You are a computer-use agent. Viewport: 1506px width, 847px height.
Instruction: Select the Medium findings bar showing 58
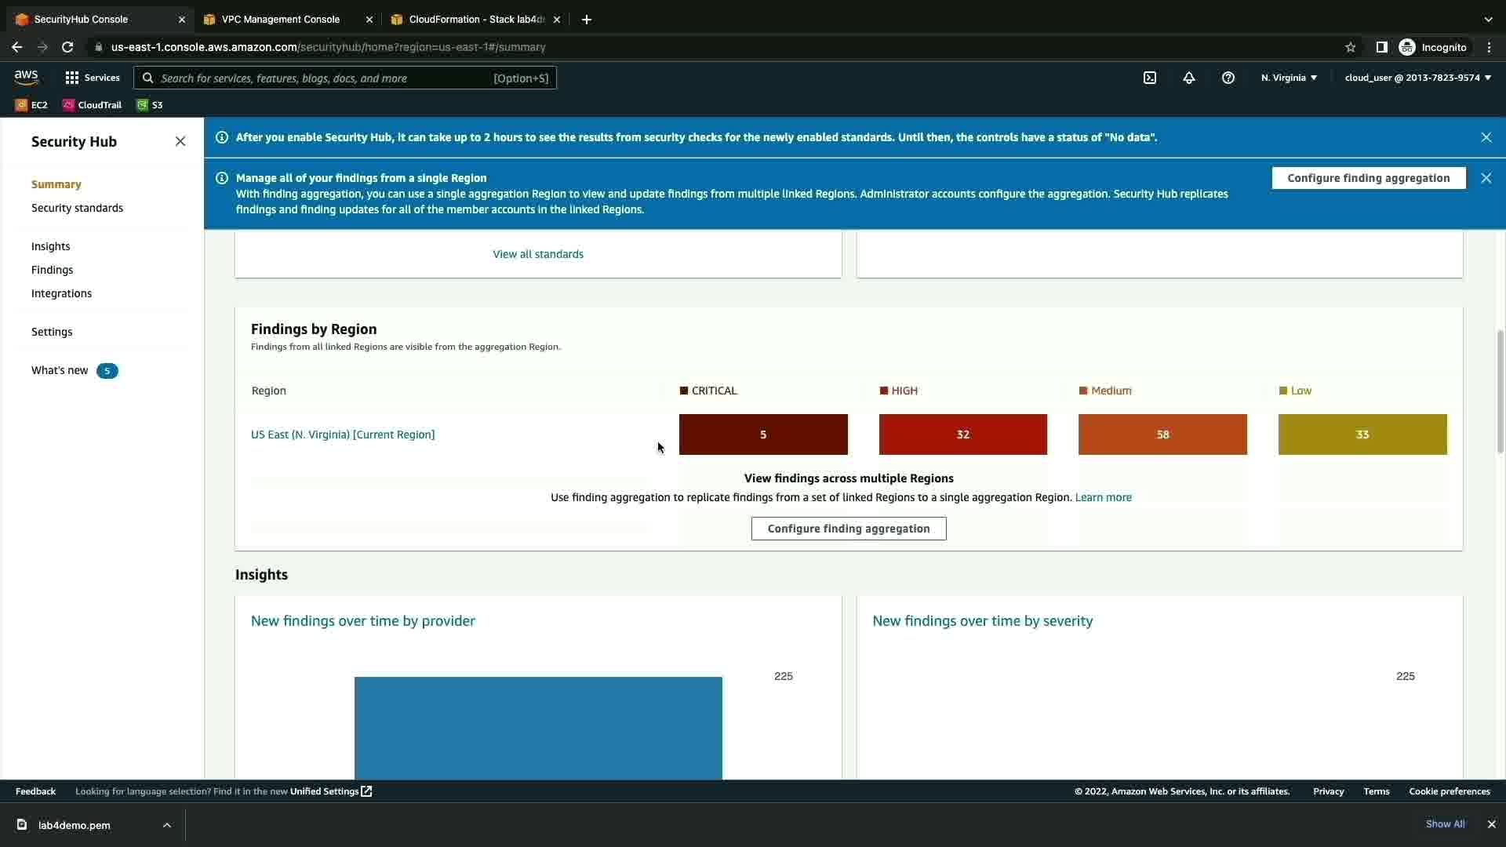[1162, 434]
